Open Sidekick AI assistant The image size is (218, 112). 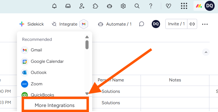coord(31,24)
